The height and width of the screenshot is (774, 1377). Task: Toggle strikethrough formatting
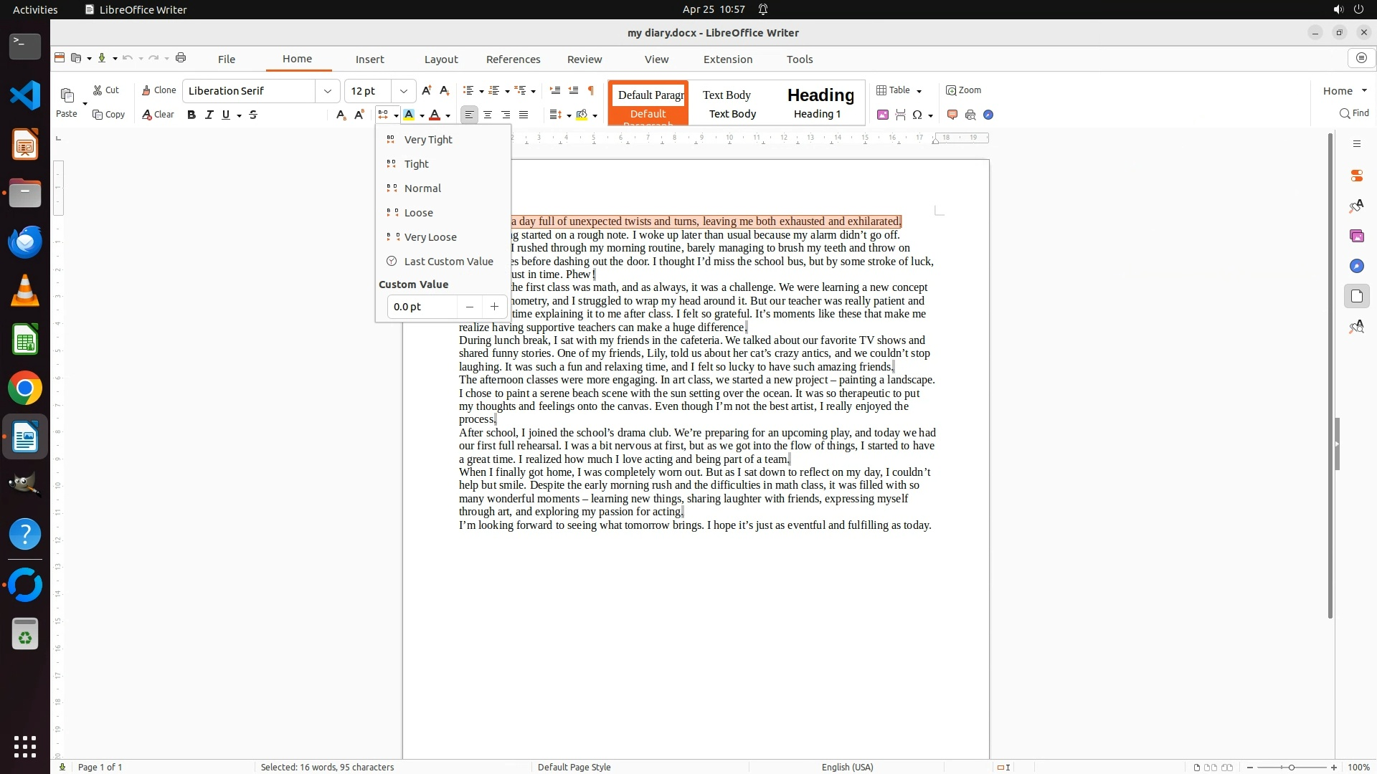(253, 115)
